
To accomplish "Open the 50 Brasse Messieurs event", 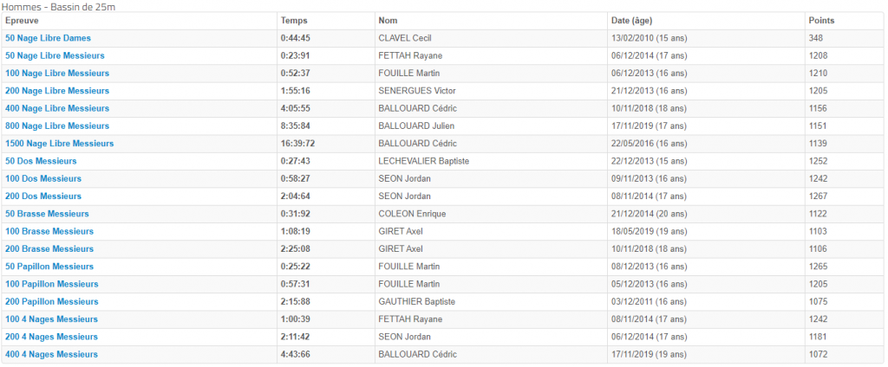I will click(x=47, y=214).
